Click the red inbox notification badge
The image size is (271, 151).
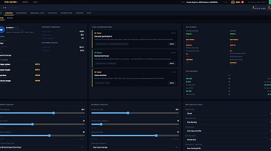point(242,2)
